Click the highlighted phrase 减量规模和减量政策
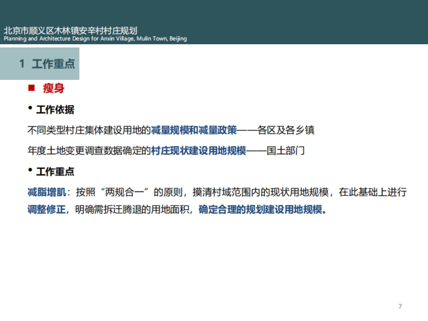The height and width of the screenshot is (321, 428). click(194, 130)
